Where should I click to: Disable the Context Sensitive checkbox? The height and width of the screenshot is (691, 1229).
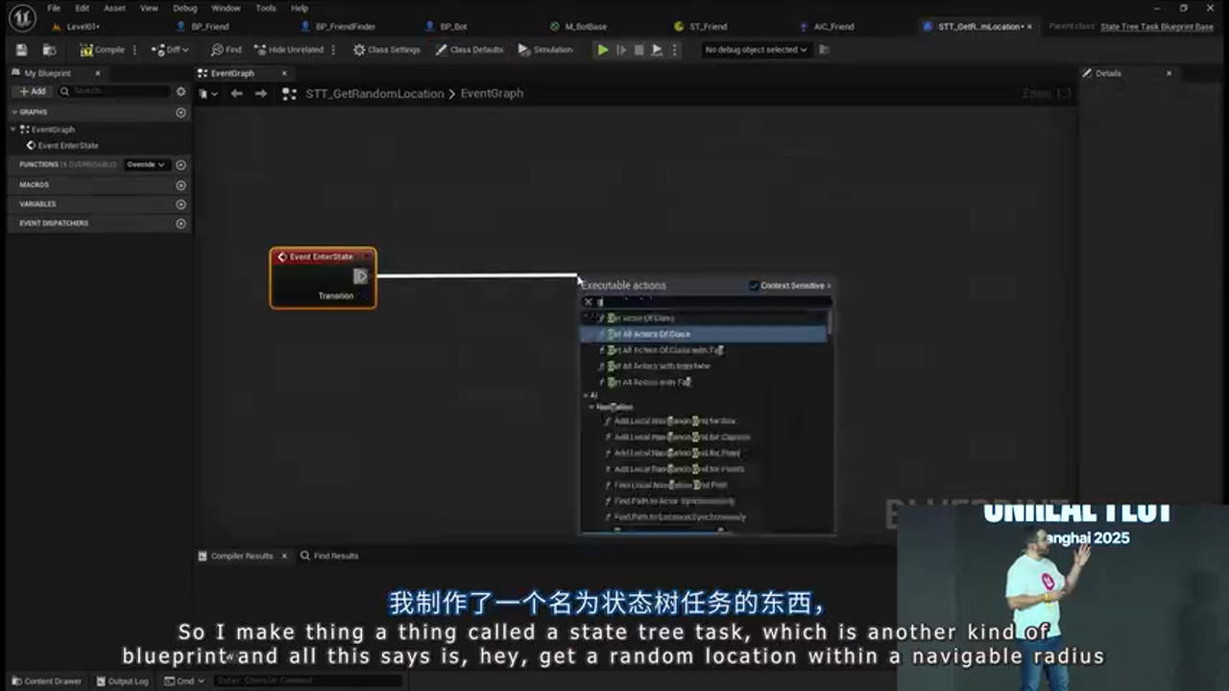(755, 285)
